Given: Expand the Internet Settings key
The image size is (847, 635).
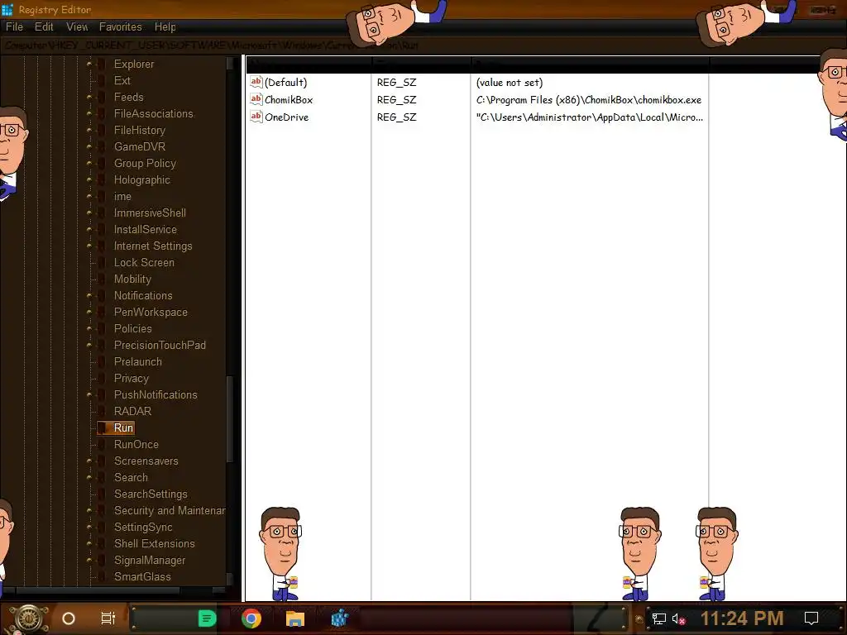Looking at the screenshot, I should coord(89,246).
